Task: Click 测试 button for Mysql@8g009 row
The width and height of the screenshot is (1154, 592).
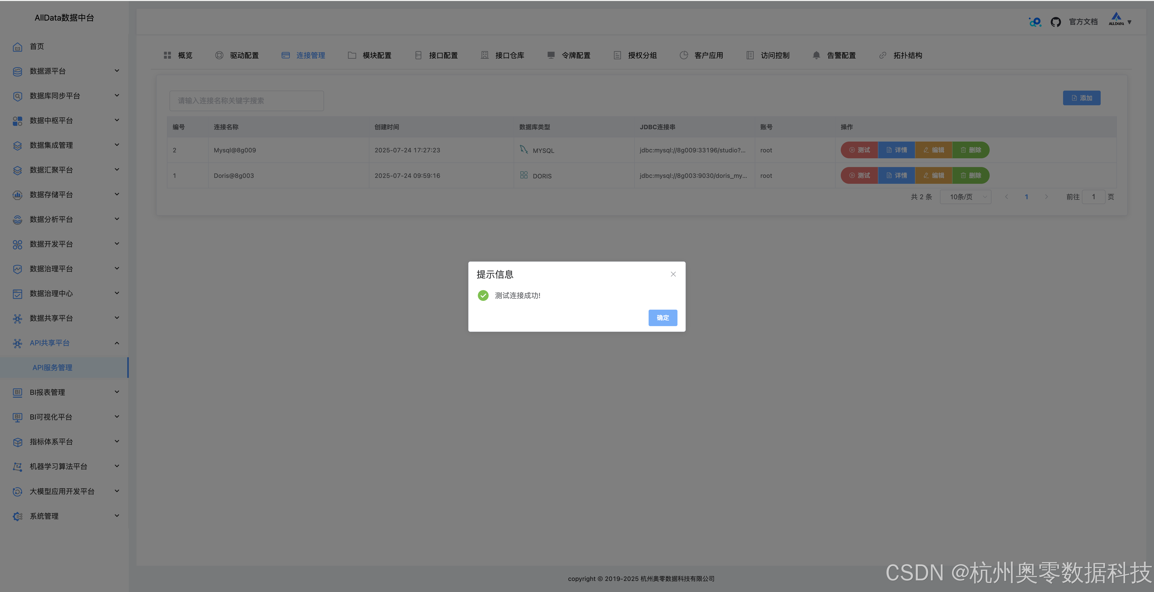Action: pos(859,150)
